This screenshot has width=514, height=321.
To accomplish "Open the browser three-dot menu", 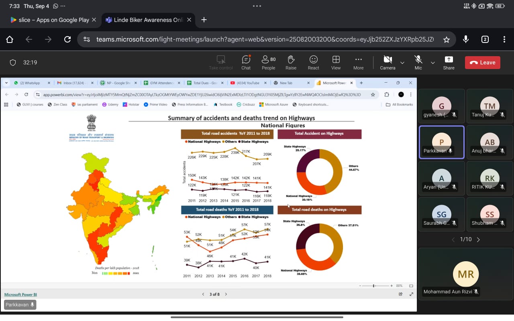I will click(x=504, y=39).
